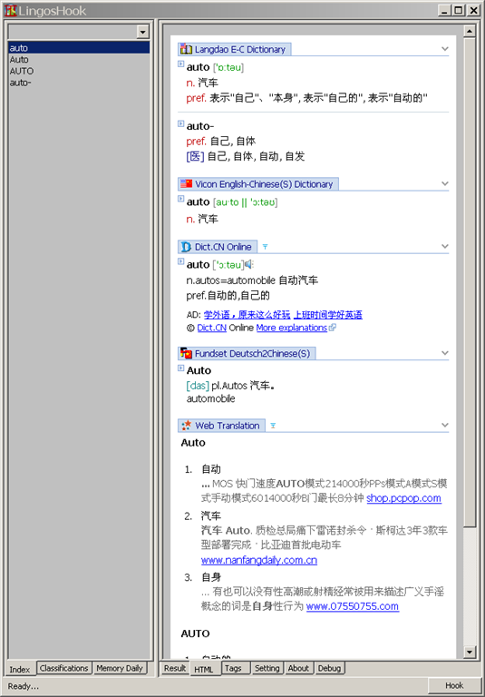The height and width of the screenshot is (697, 485).
Task: Open the shop.pcpop.com link
Action: 403,498
